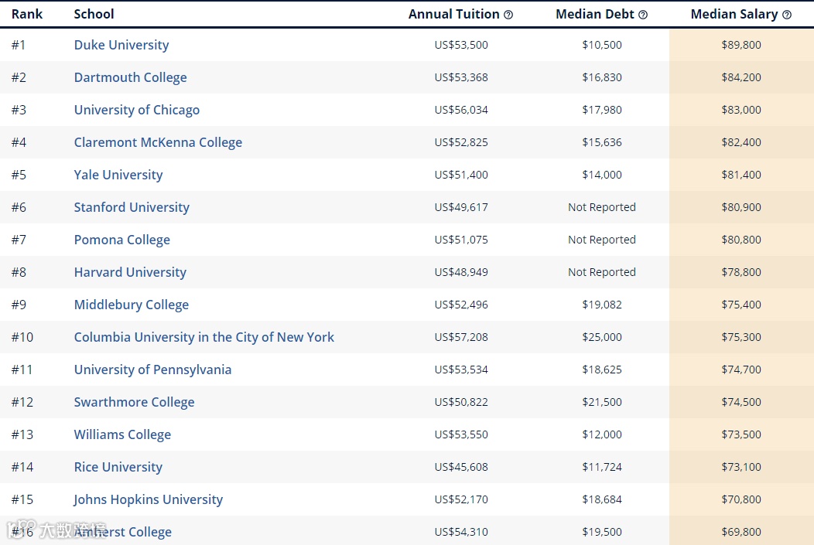This screenshot has height=545, width=814.
Task: Open the Dartmouth College link
Action: click(x=130, y=78)
